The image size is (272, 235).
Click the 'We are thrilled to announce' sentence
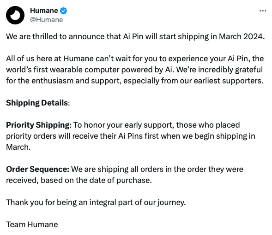click(135, 37)
